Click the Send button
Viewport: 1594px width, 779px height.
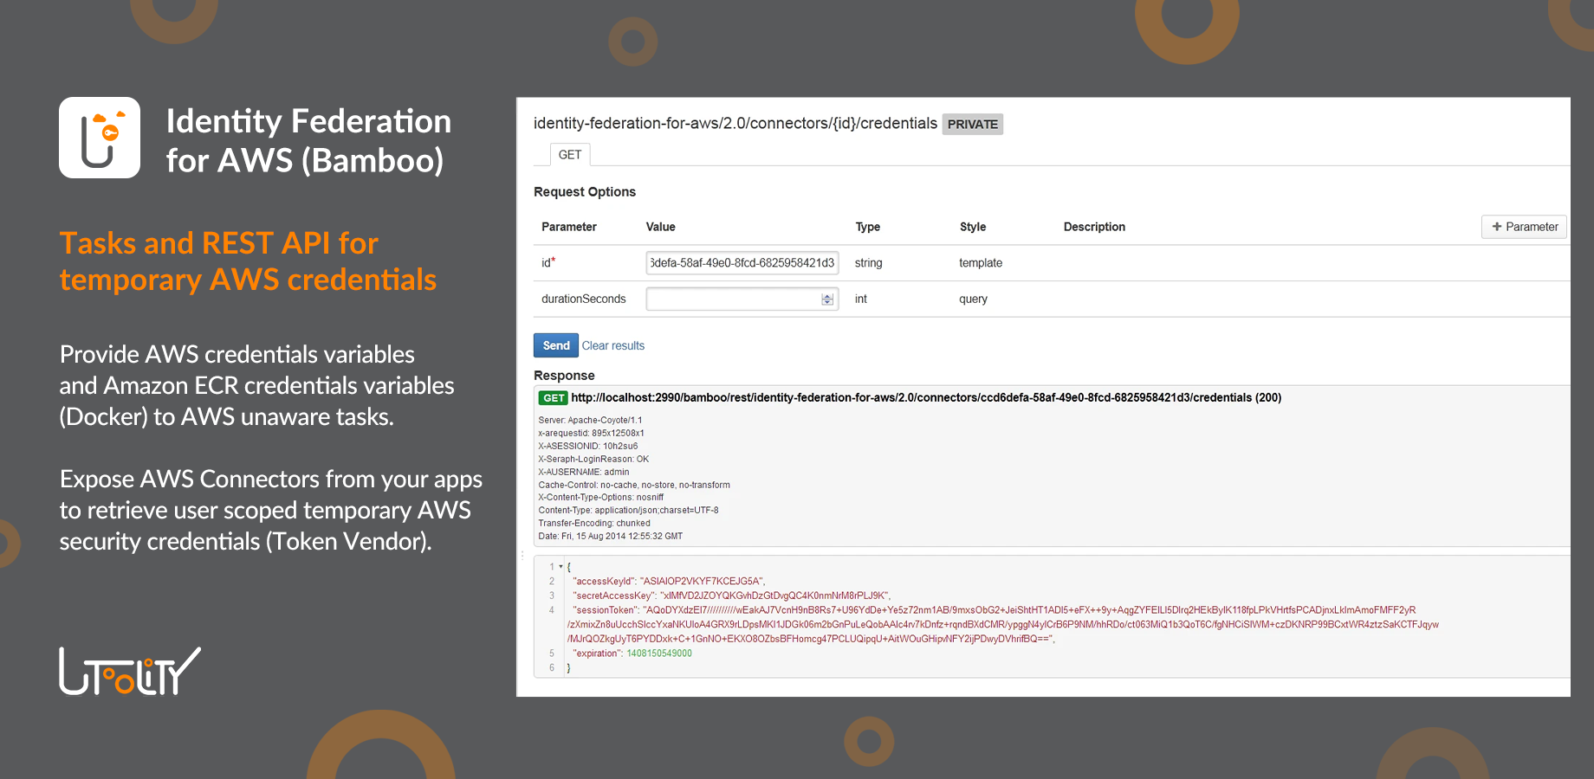pos(556,345)
